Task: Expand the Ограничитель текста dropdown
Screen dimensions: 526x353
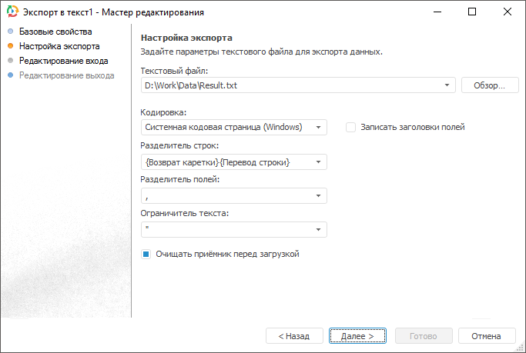Action: tap(319, 230)
